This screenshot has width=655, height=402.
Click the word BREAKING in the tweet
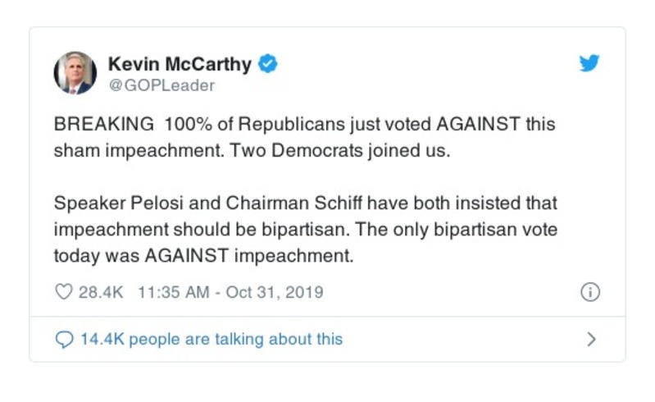[x=103, y=126]
